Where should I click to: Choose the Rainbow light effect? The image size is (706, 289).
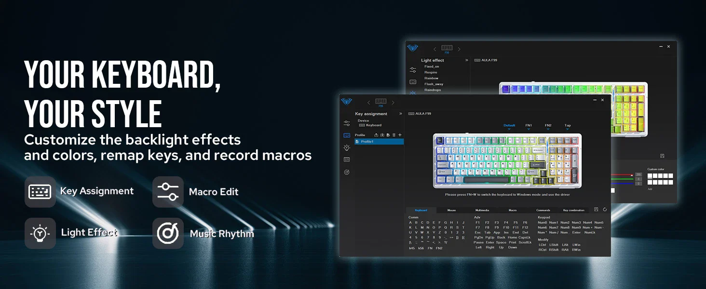click(431, 78)
